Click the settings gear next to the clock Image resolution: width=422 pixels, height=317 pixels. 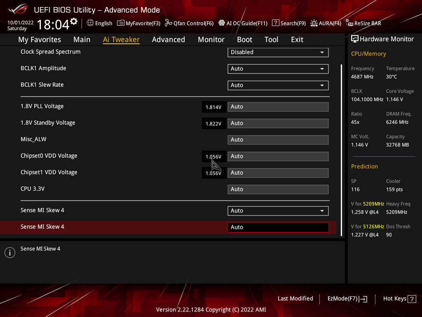coord(74,21)
